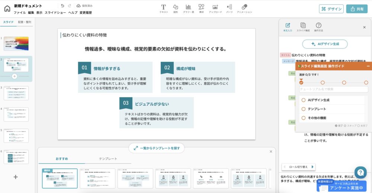Go to home via house icon

click(7, 9)
